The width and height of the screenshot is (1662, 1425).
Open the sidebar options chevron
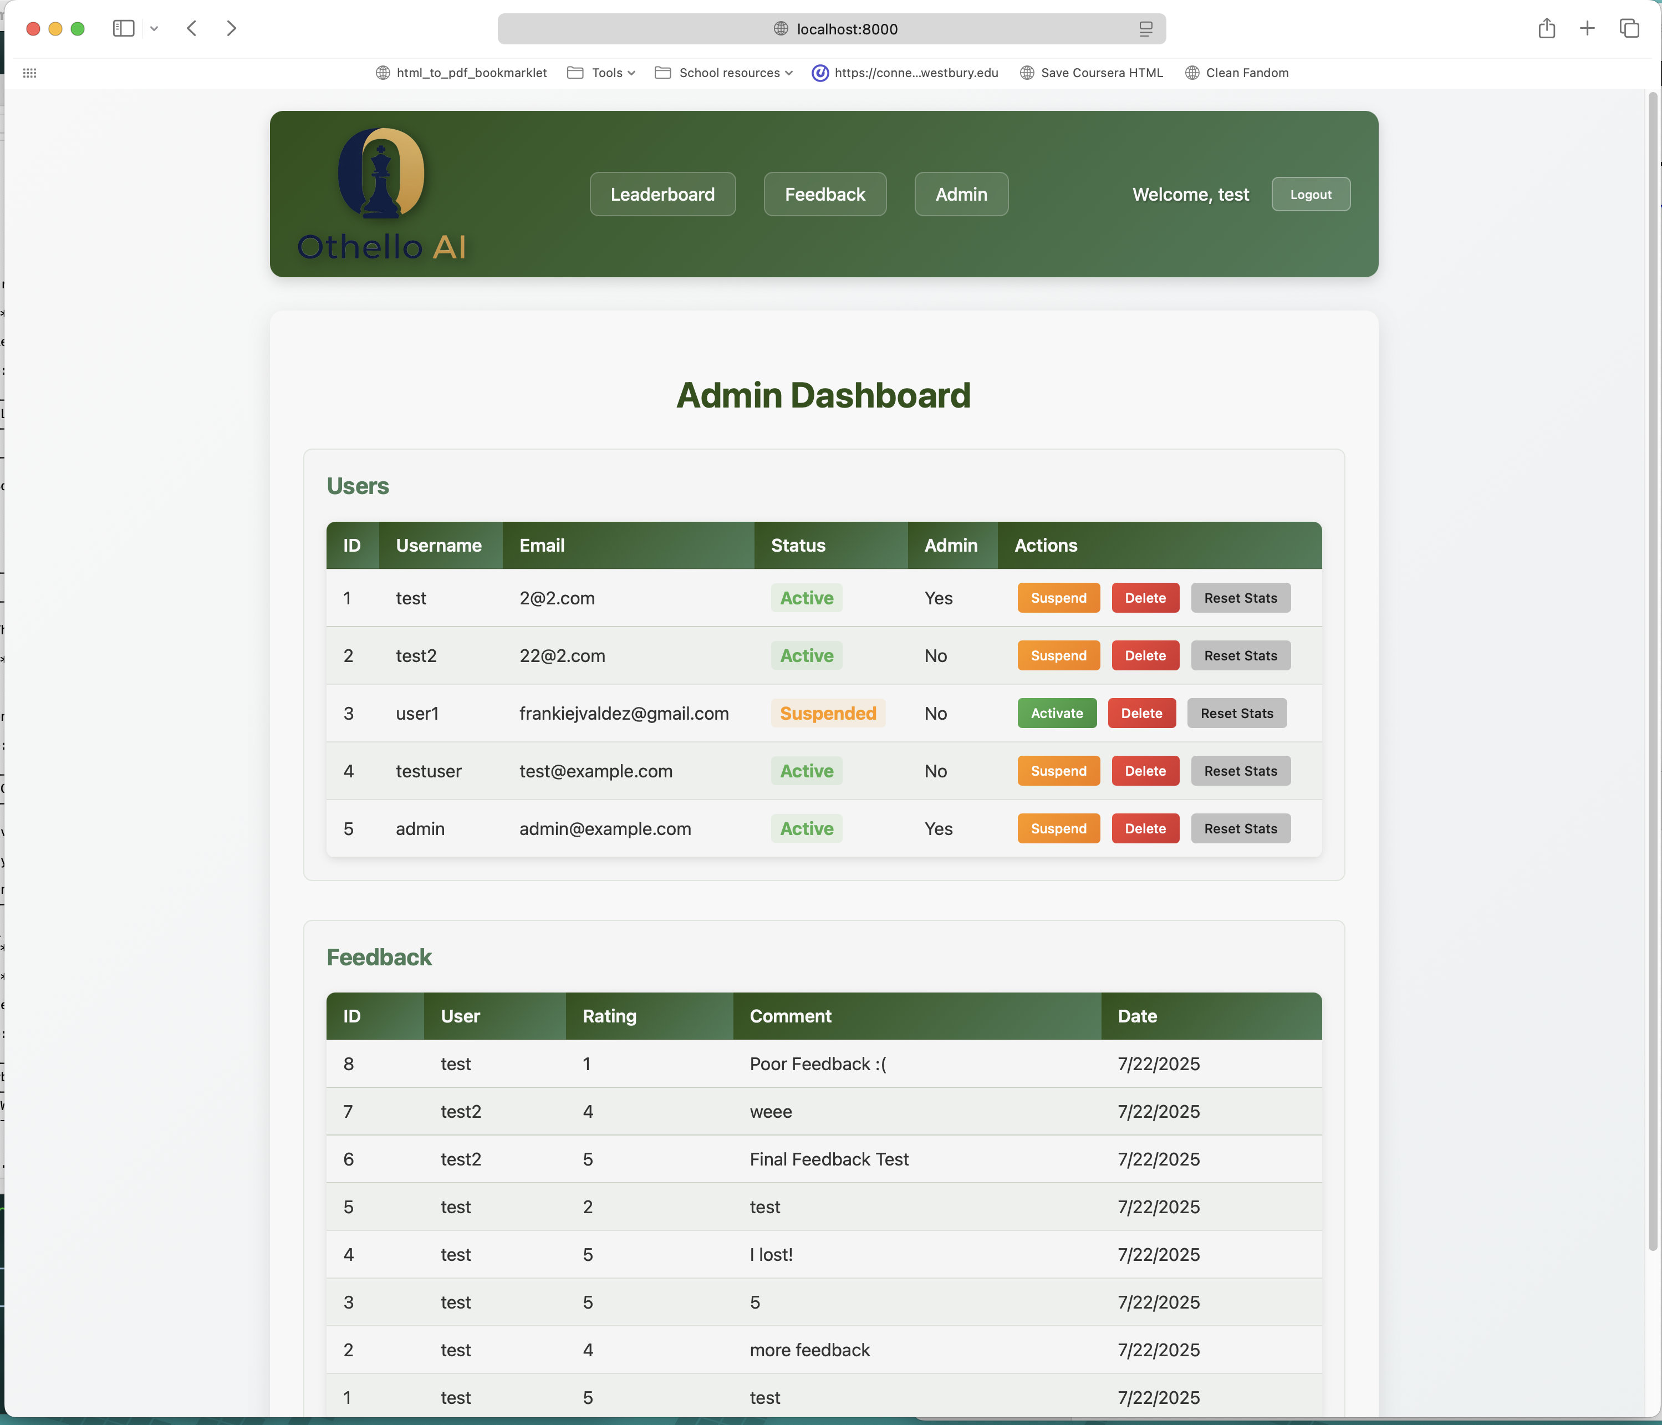(x=154, y=29)
